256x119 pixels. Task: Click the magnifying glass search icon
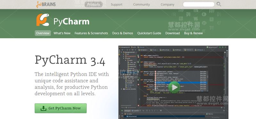219,4
